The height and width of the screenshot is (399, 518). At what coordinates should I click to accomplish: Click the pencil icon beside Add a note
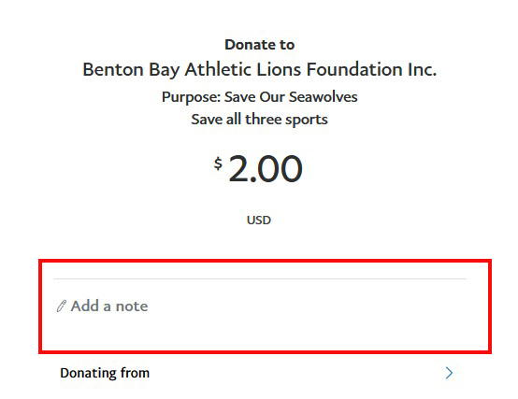(x=62, y=306)
